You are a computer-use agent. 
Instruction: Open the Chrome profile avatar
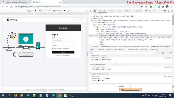tap(167, 7)
